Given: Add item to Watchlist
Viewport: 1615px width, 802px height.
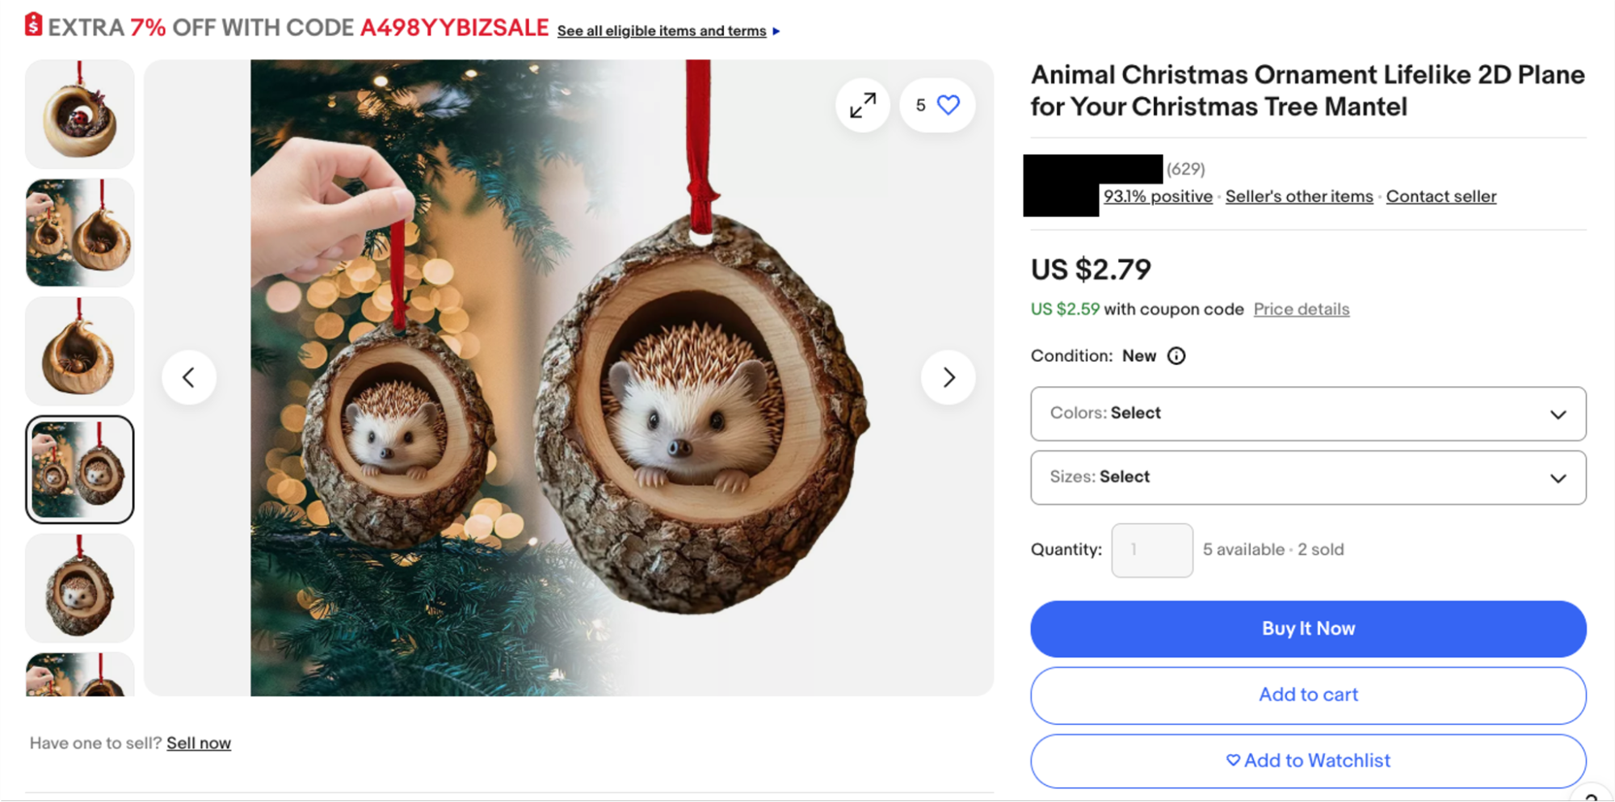Looking at the screenshot, I should (x=1308, y=761).
